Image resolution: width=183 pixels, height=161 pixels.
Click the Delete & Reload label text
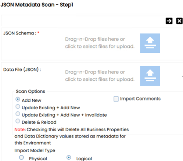39,122
